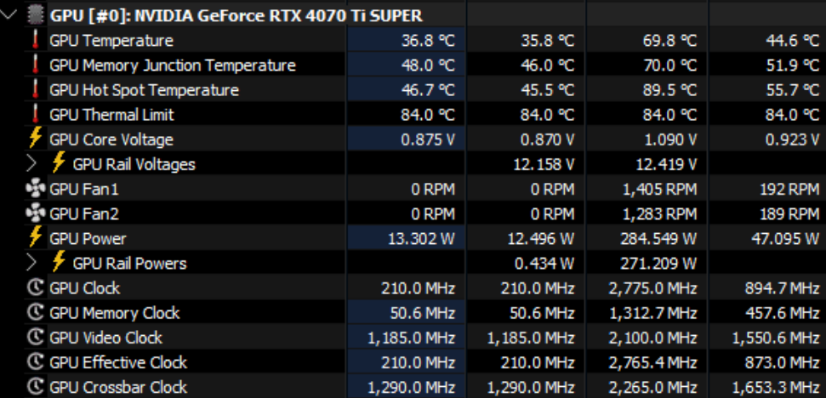Viewport: 826px width, 398px height.
Task: Select the GPU Clock label
Action: pos(85,288)
